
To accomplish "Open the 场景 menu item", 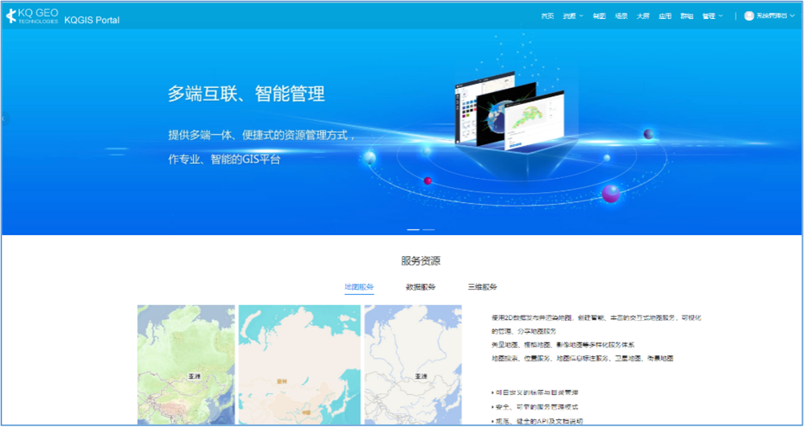I will point(622,15).
